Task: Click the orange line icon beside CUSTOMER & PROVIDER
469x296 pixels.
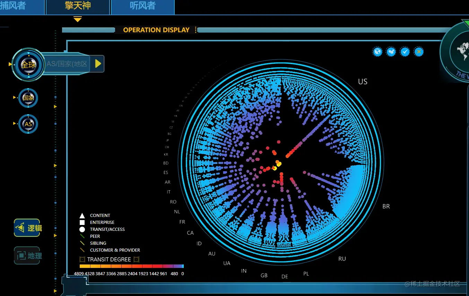Action: click(82, 250)
